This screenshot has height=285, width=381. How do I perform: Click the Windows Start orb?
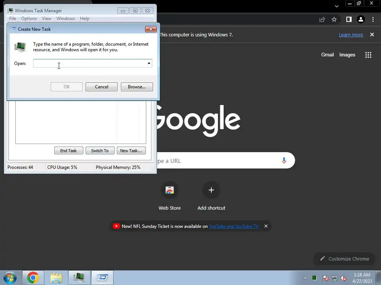[10, 278]
